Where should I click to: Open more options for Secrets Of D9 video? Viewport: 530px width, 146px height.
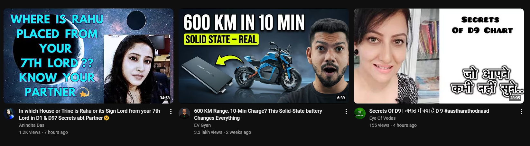point(521,111)
